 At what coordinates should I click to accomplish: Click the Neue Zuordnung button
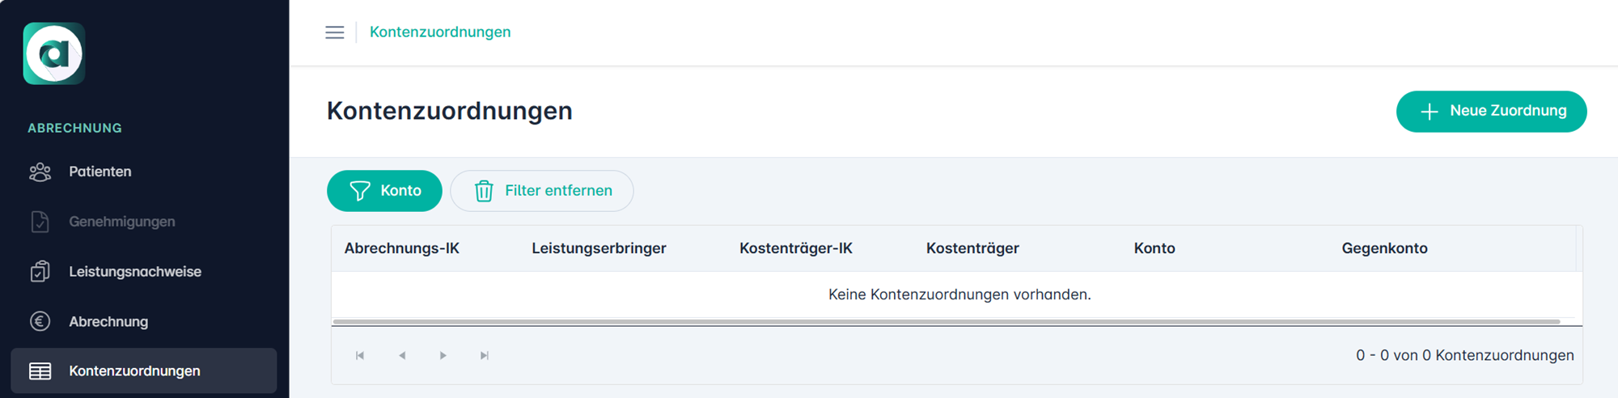click(1491, 111)
